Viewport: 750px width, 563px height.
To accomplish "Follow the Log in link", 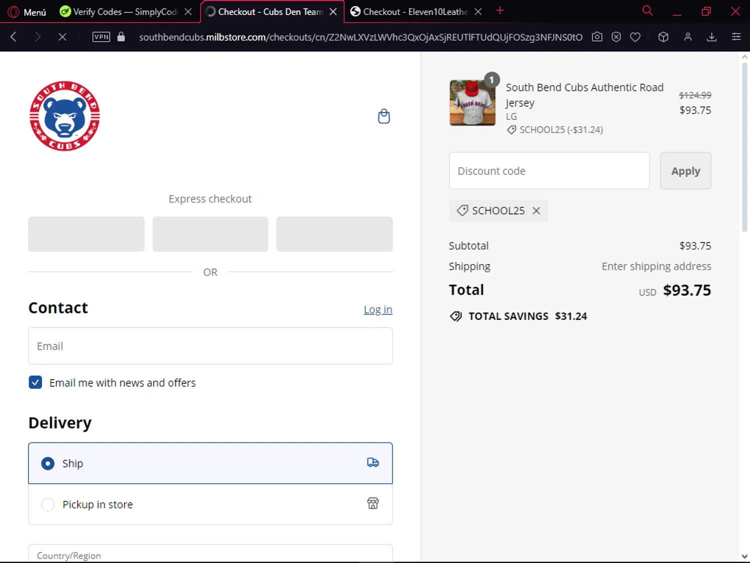I will point(378,310).
